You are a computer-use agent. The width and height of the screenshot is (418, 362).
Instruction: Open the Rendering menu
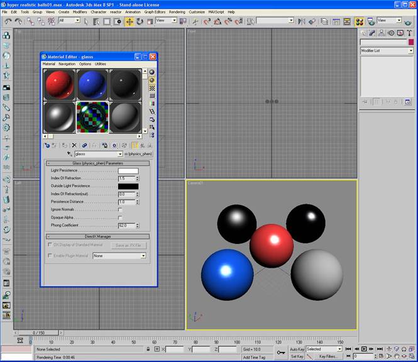click(x=177, y=12)
